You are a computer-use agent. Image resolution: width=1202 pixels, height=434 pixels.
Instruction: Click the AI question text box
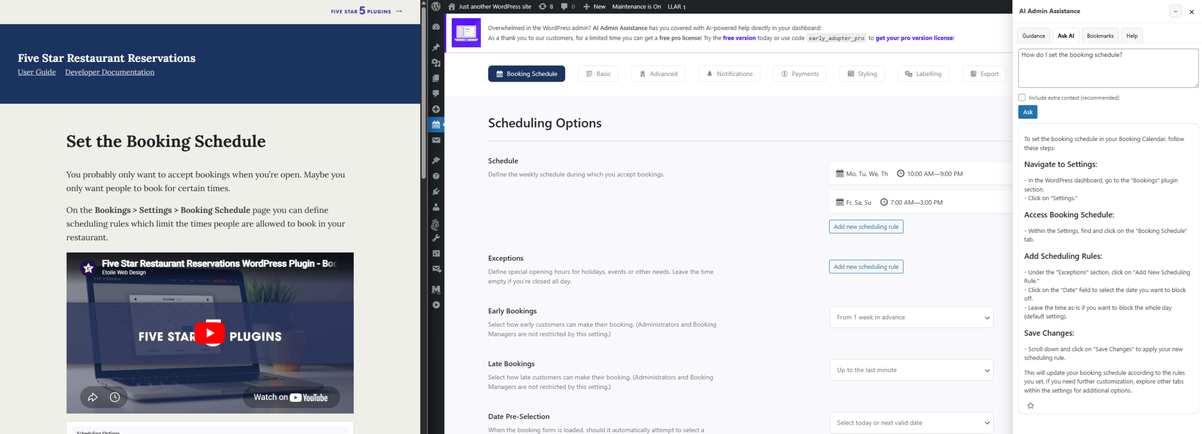point(1108,68)
